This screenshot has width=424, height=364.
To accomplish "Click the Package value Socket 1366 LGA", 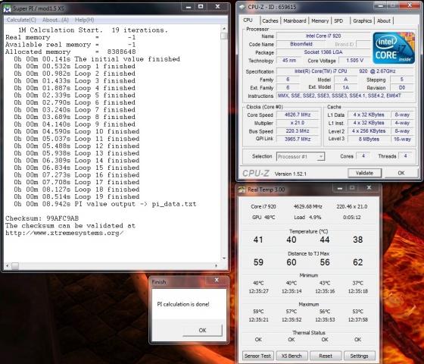I will [x=323, y=52].
